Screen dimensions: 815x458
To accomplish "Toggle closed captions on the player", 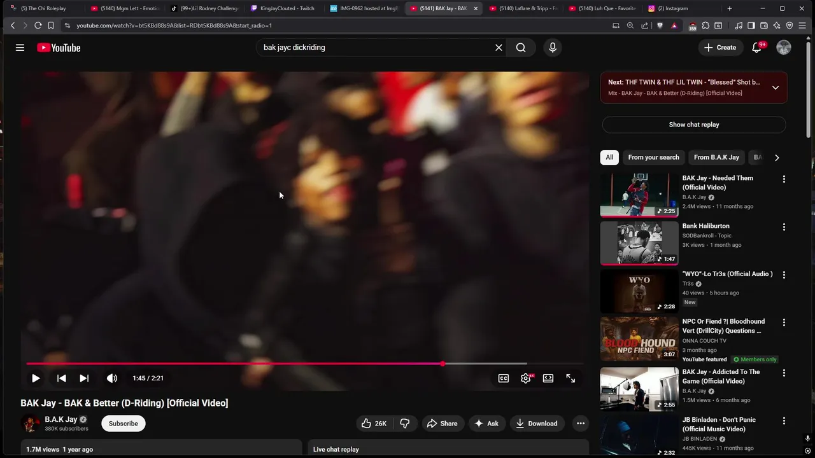I will (x=504, y=378).
